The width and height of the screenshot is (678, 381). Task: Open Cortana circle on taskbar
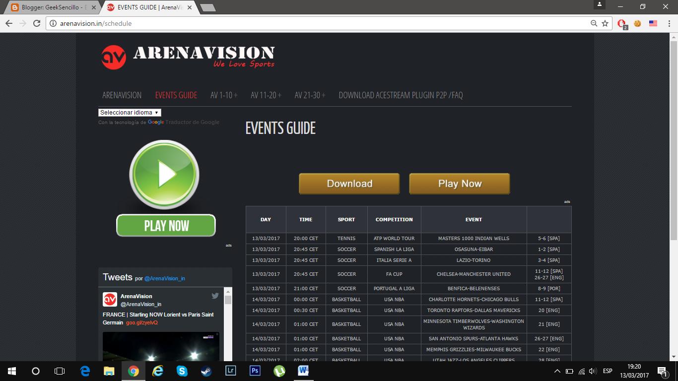tap(35, 371)
